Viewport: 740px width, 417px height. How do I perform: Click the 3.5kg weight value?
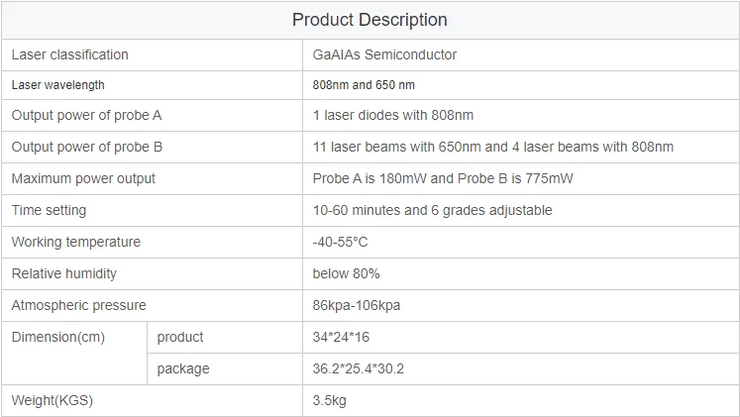(329, 400)
